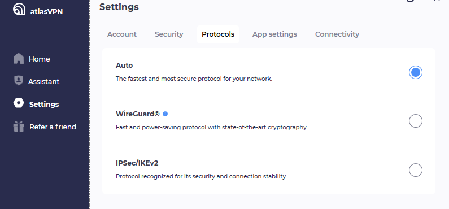The image size is (449, 209).
Task: Open the Security tab
Action: point(169,34)
